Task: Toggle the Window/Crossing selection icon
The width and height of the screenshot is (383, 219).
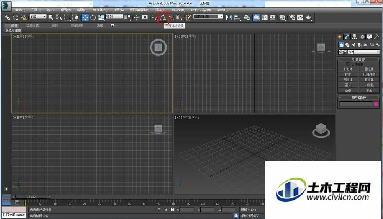Action: point(75,17)
